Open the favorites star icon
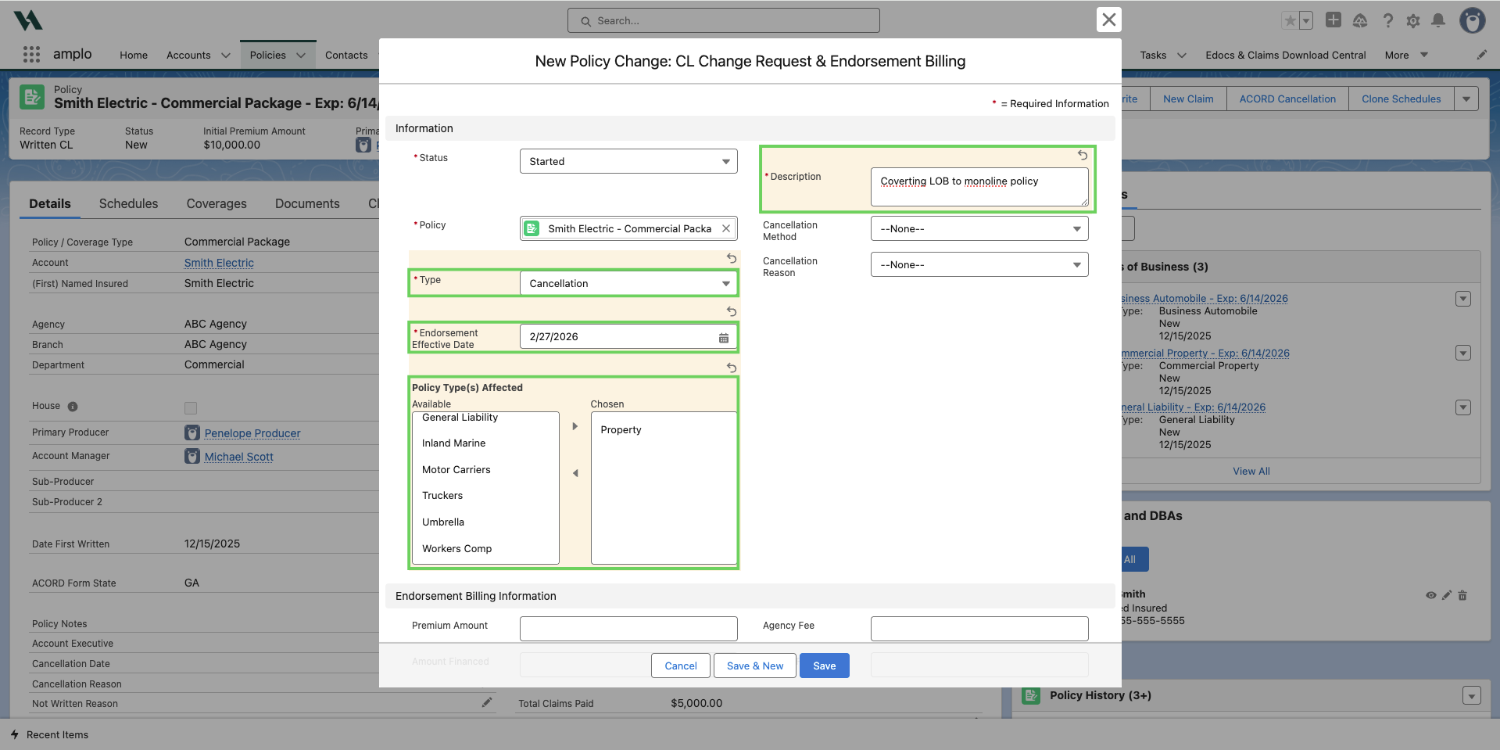The height and width of the screenshot is (750, 1500). [x=1290, y=21]
